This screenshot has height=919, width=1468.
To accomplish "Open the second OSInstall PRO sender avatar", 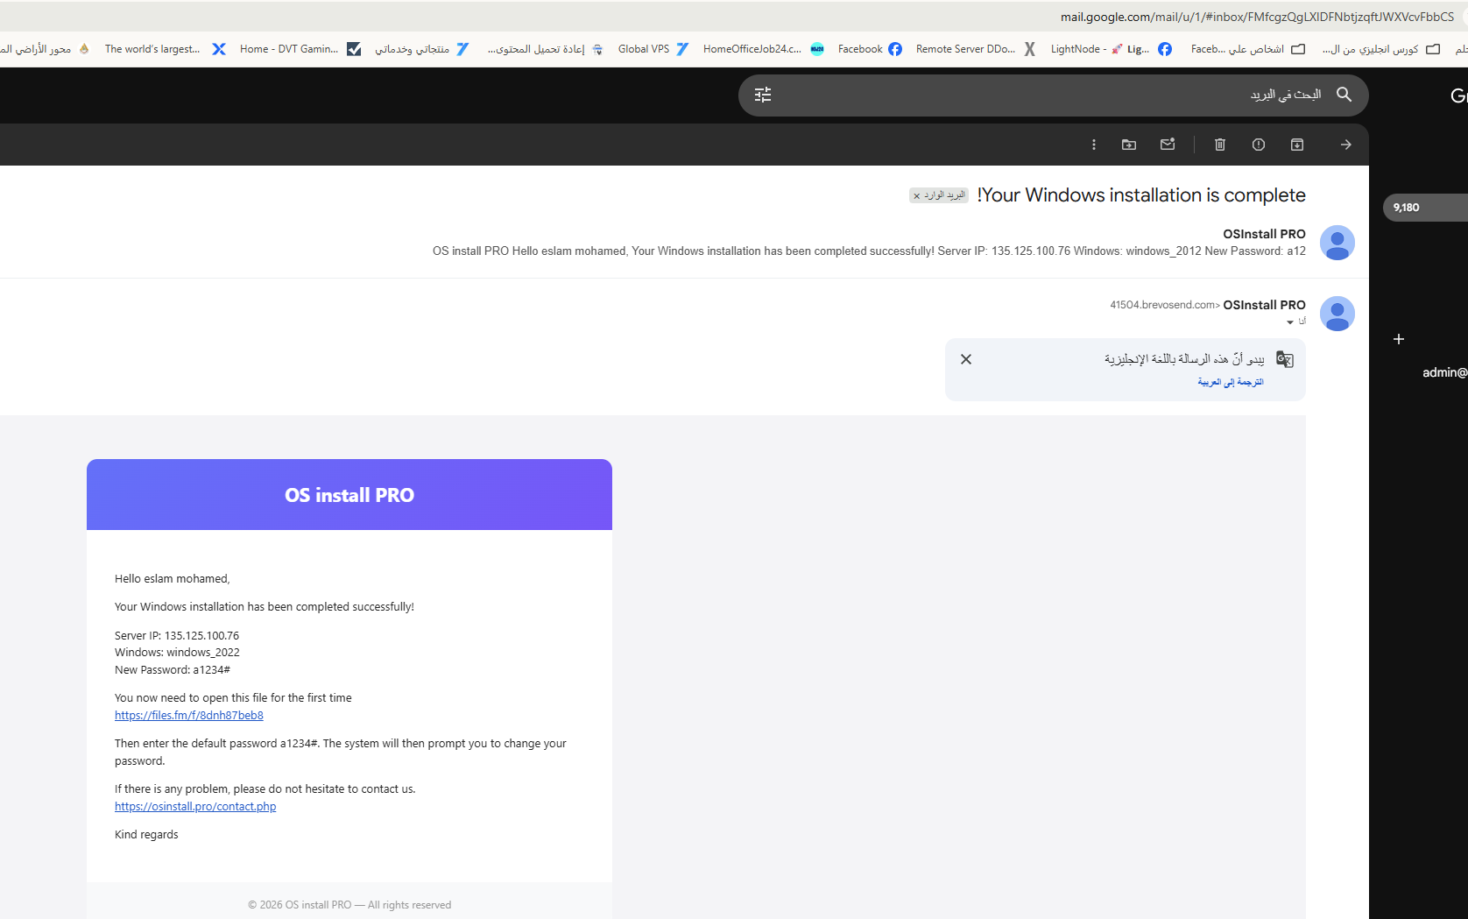I will tap(1337, 314).
